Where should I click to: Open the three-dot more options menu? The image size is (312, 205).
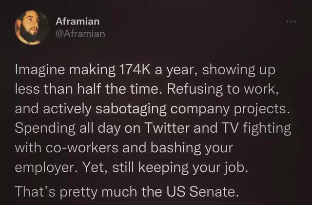292,22
